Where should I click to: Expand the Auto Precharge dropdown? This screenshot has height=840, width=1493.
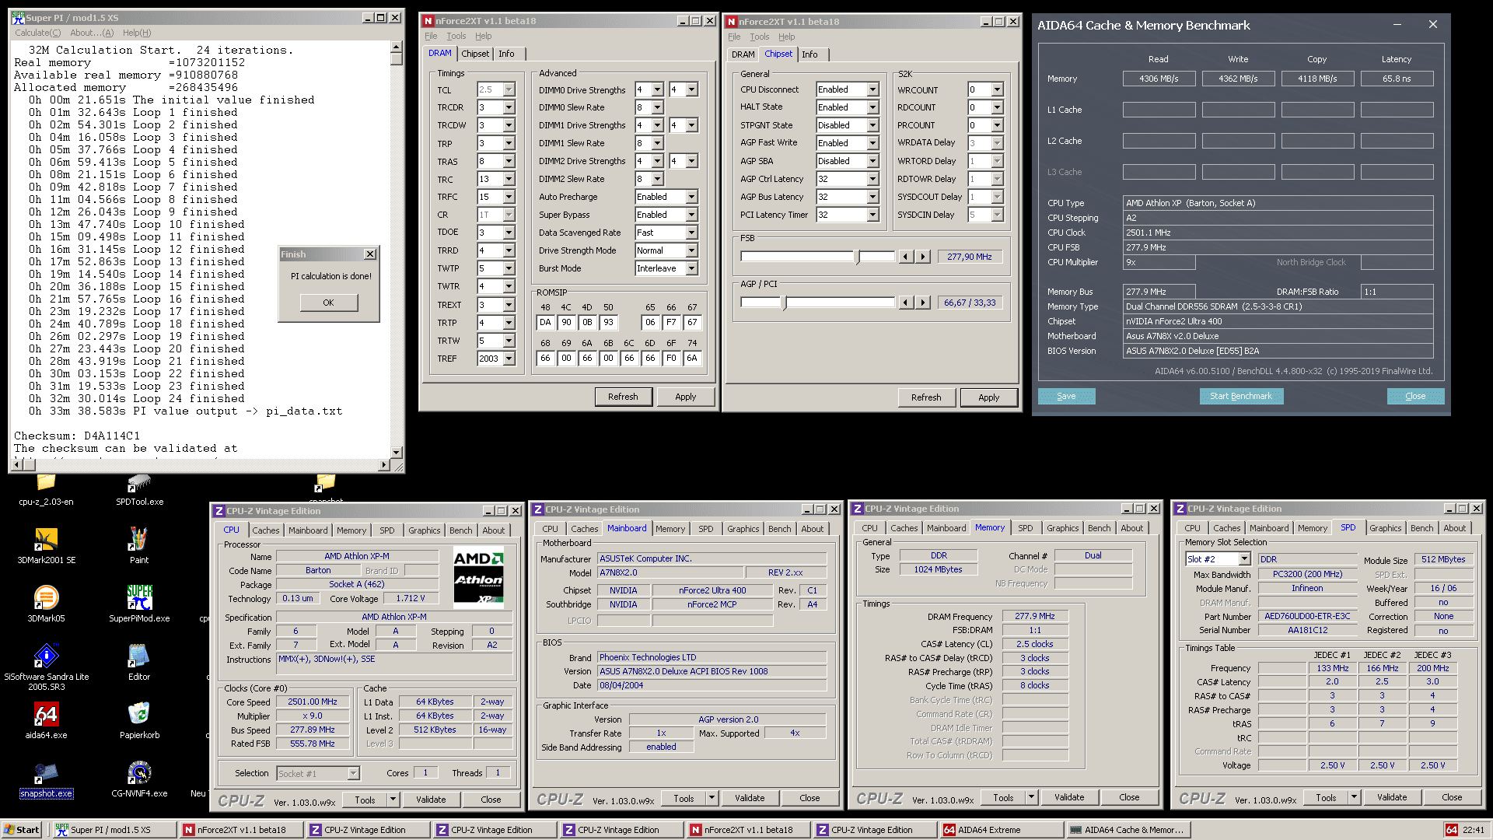691,197
